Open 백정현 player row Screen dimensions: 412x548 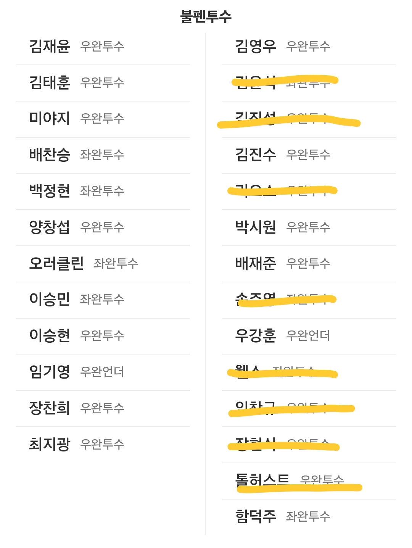click(x=103, y=191)
